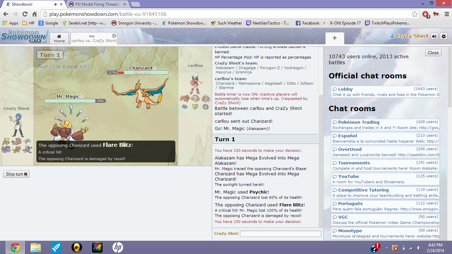Click taskbar volume speaker icon
The height and width of the screenshot is (254, 452).
click(418, 247)
